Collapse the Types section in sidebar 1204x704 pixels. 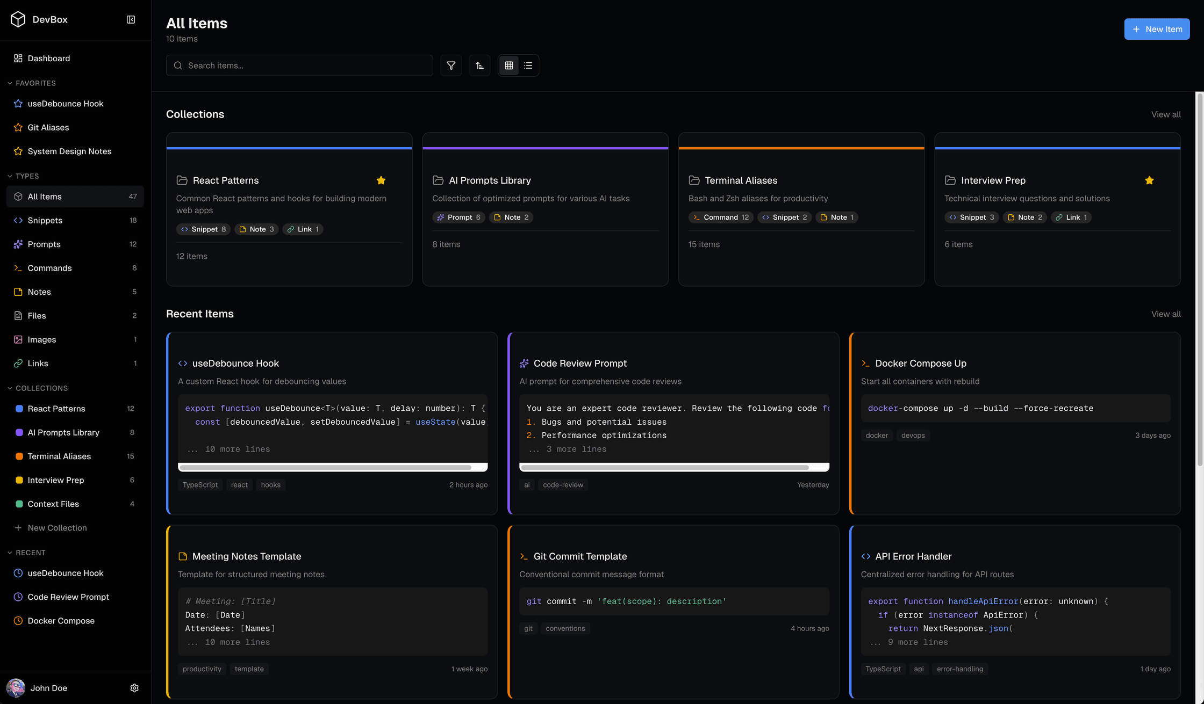click(x=10, y=176)
